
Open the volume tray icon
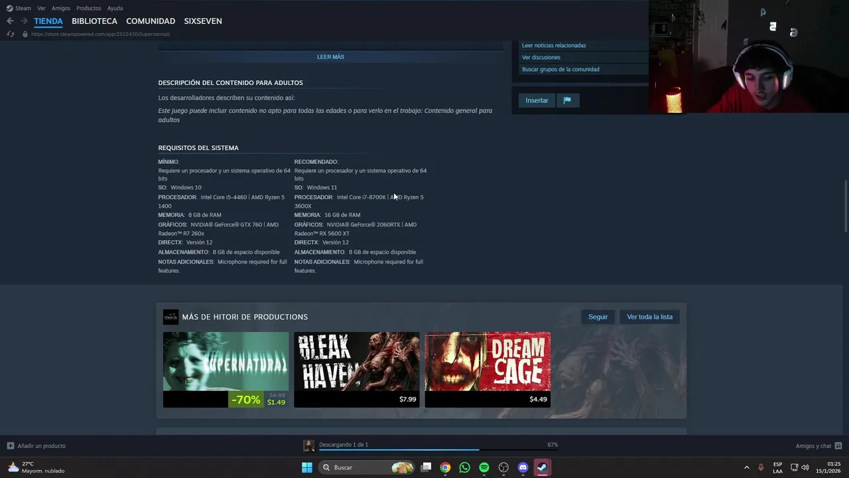805,467
